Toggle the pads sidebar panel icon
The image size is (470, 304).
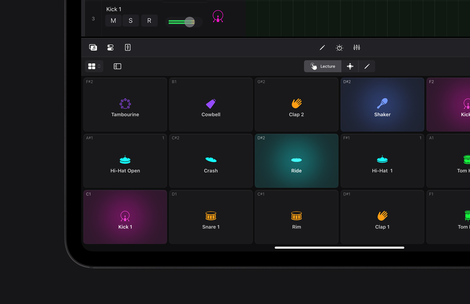(x=117, y=66)
